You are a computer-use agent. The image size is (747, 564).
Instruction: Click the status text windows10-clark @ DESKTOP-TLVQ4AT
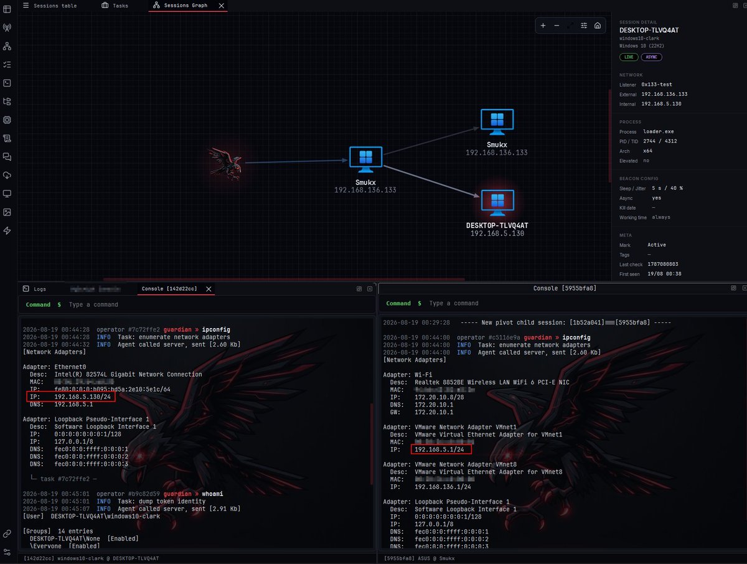pos(91,558)
